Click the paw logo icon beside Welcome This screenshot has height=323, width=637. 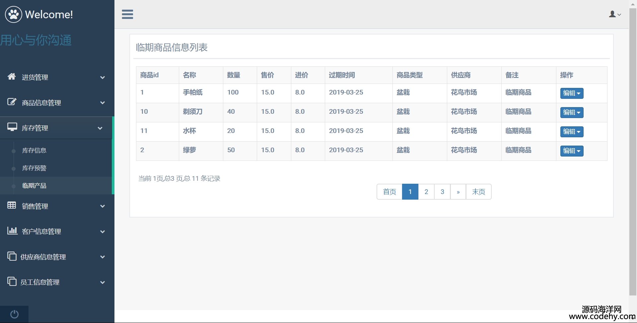[14, 14]
